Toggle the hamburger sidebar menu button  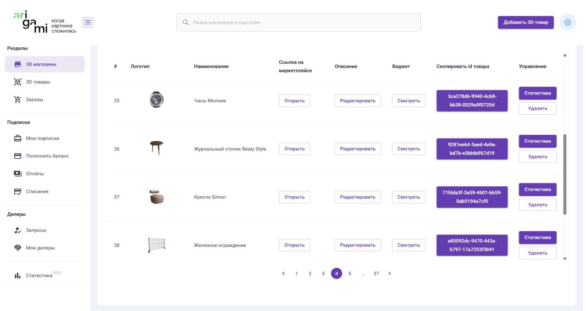(x=88, y=22)
